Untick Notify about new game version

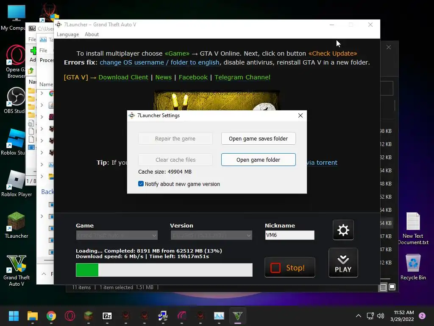click(x=141, y=184)
